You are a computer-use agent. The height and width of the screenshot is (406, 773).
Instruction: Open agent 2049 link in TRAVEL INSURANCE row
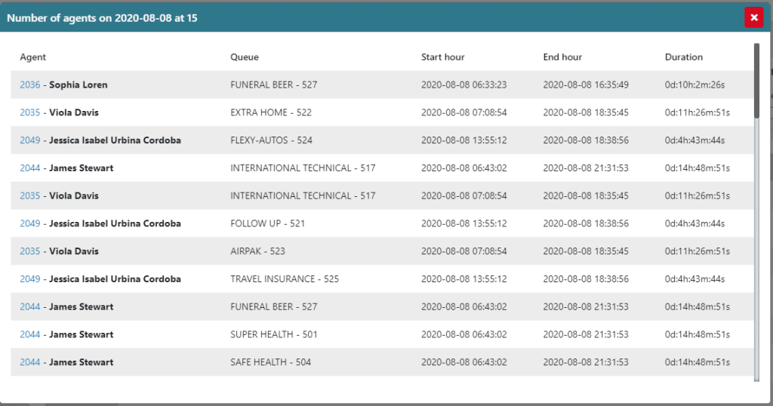30,279
